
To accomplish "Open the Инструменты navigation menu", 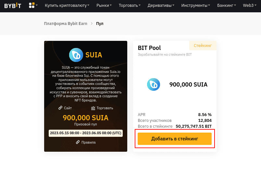I will click(196, 6).
